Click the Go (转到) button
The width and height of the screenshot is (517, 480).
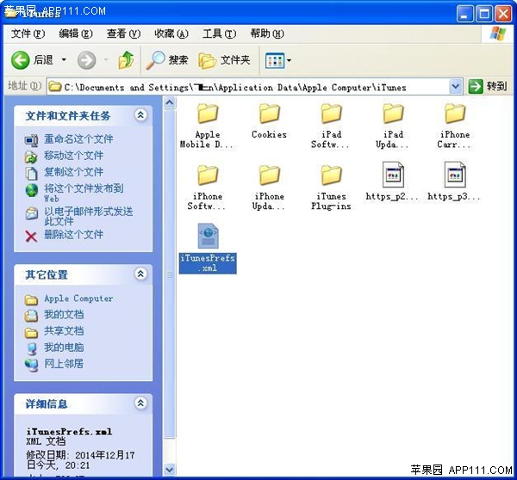(488, 87)
